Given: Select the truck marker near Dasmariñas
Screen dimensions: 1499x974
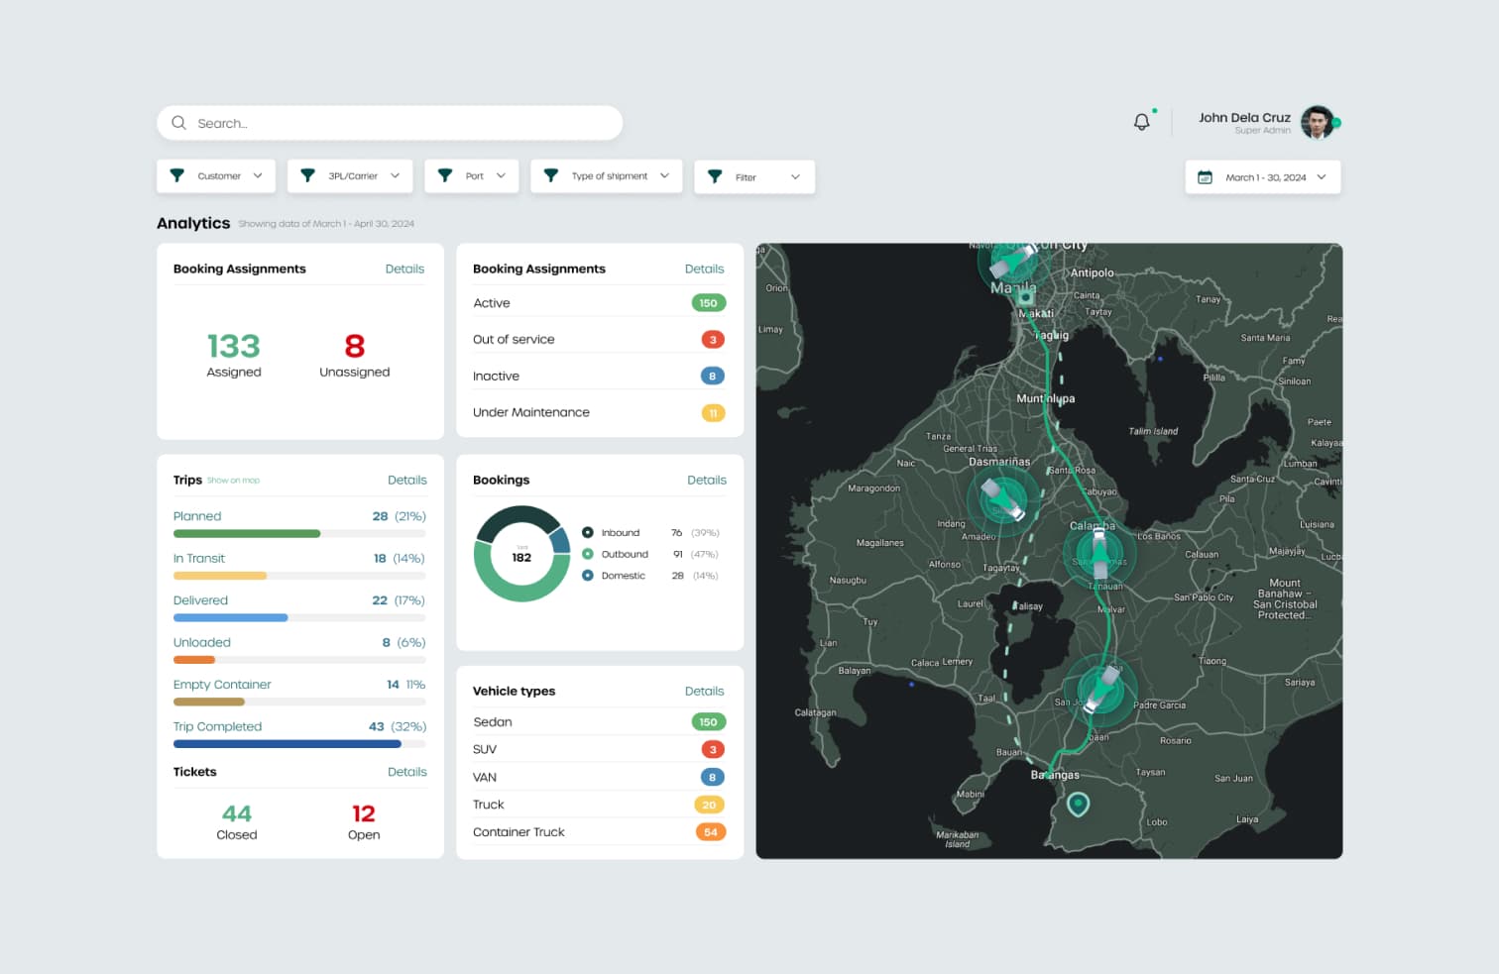Looking at the screenshot, I should tap(1002, 498).
